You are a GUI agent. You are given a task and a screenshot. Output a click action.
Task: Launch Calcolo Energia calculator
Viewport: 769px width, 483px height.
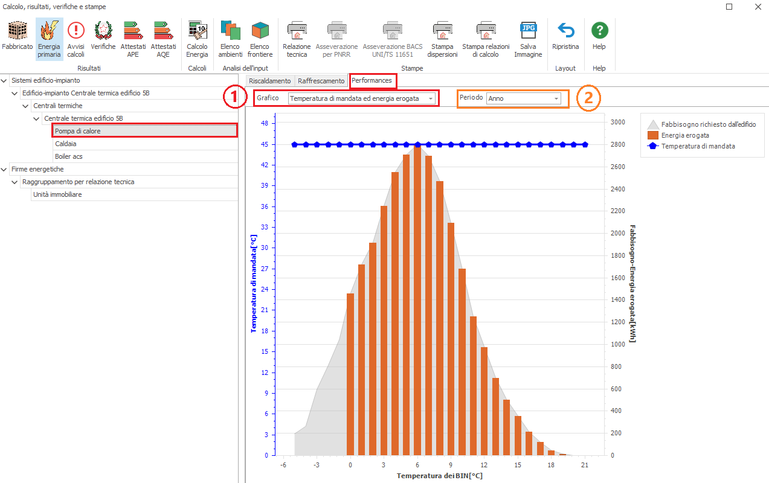point(197,36)
